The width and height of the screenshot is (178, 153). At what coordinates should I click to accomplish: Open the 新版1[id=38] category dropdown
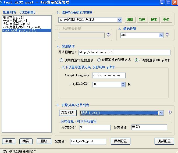[161, 113]
